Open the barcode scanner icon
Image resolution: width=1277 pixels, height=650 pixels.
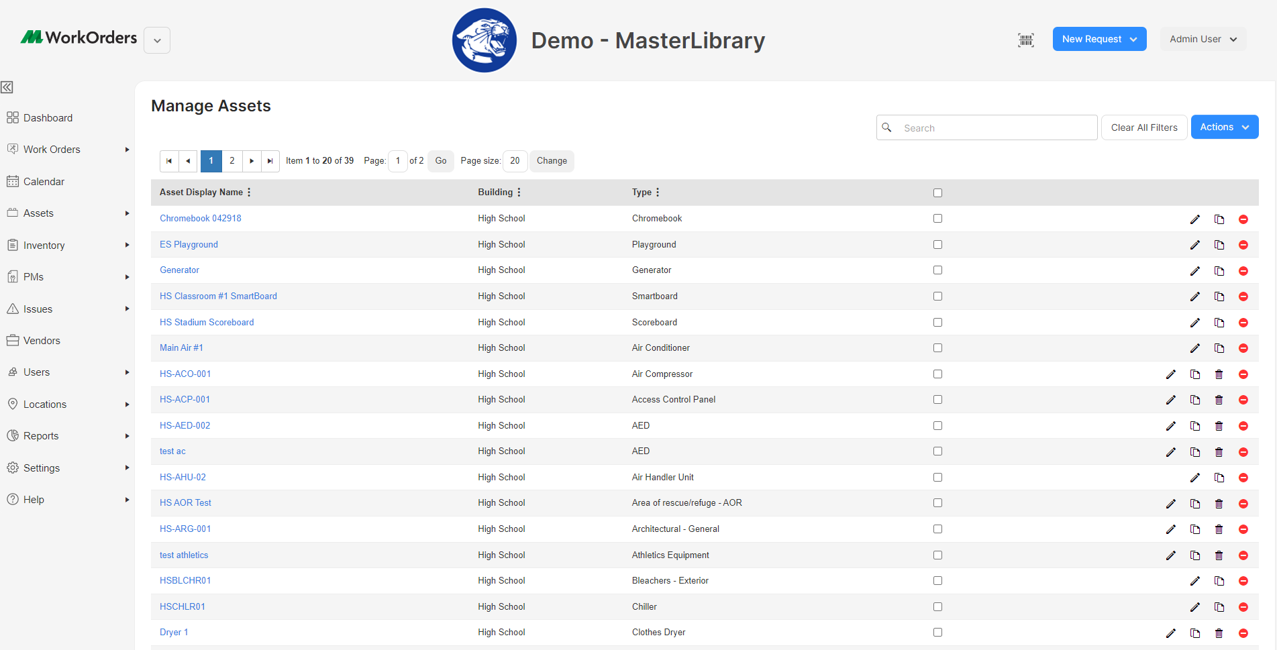[1025, 40]
